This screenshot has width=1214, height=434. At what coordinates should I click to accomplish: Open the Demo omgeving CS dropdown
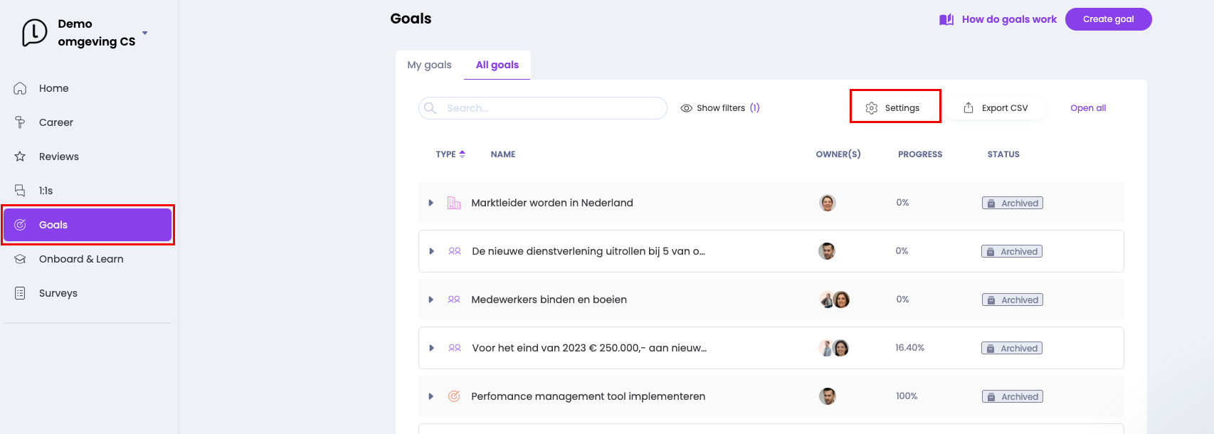(x=145, y=33)
